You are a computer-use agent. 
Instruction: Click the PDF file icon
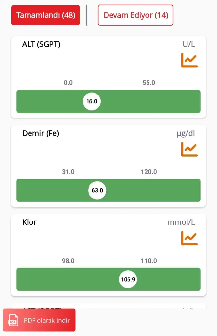click(13, 320)
